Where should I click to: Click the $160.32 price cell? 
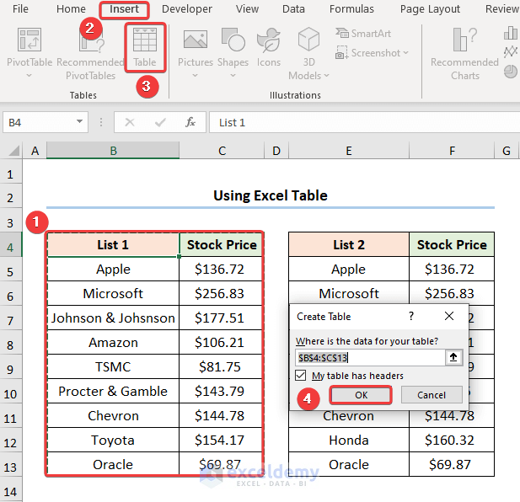pos(452,440)
